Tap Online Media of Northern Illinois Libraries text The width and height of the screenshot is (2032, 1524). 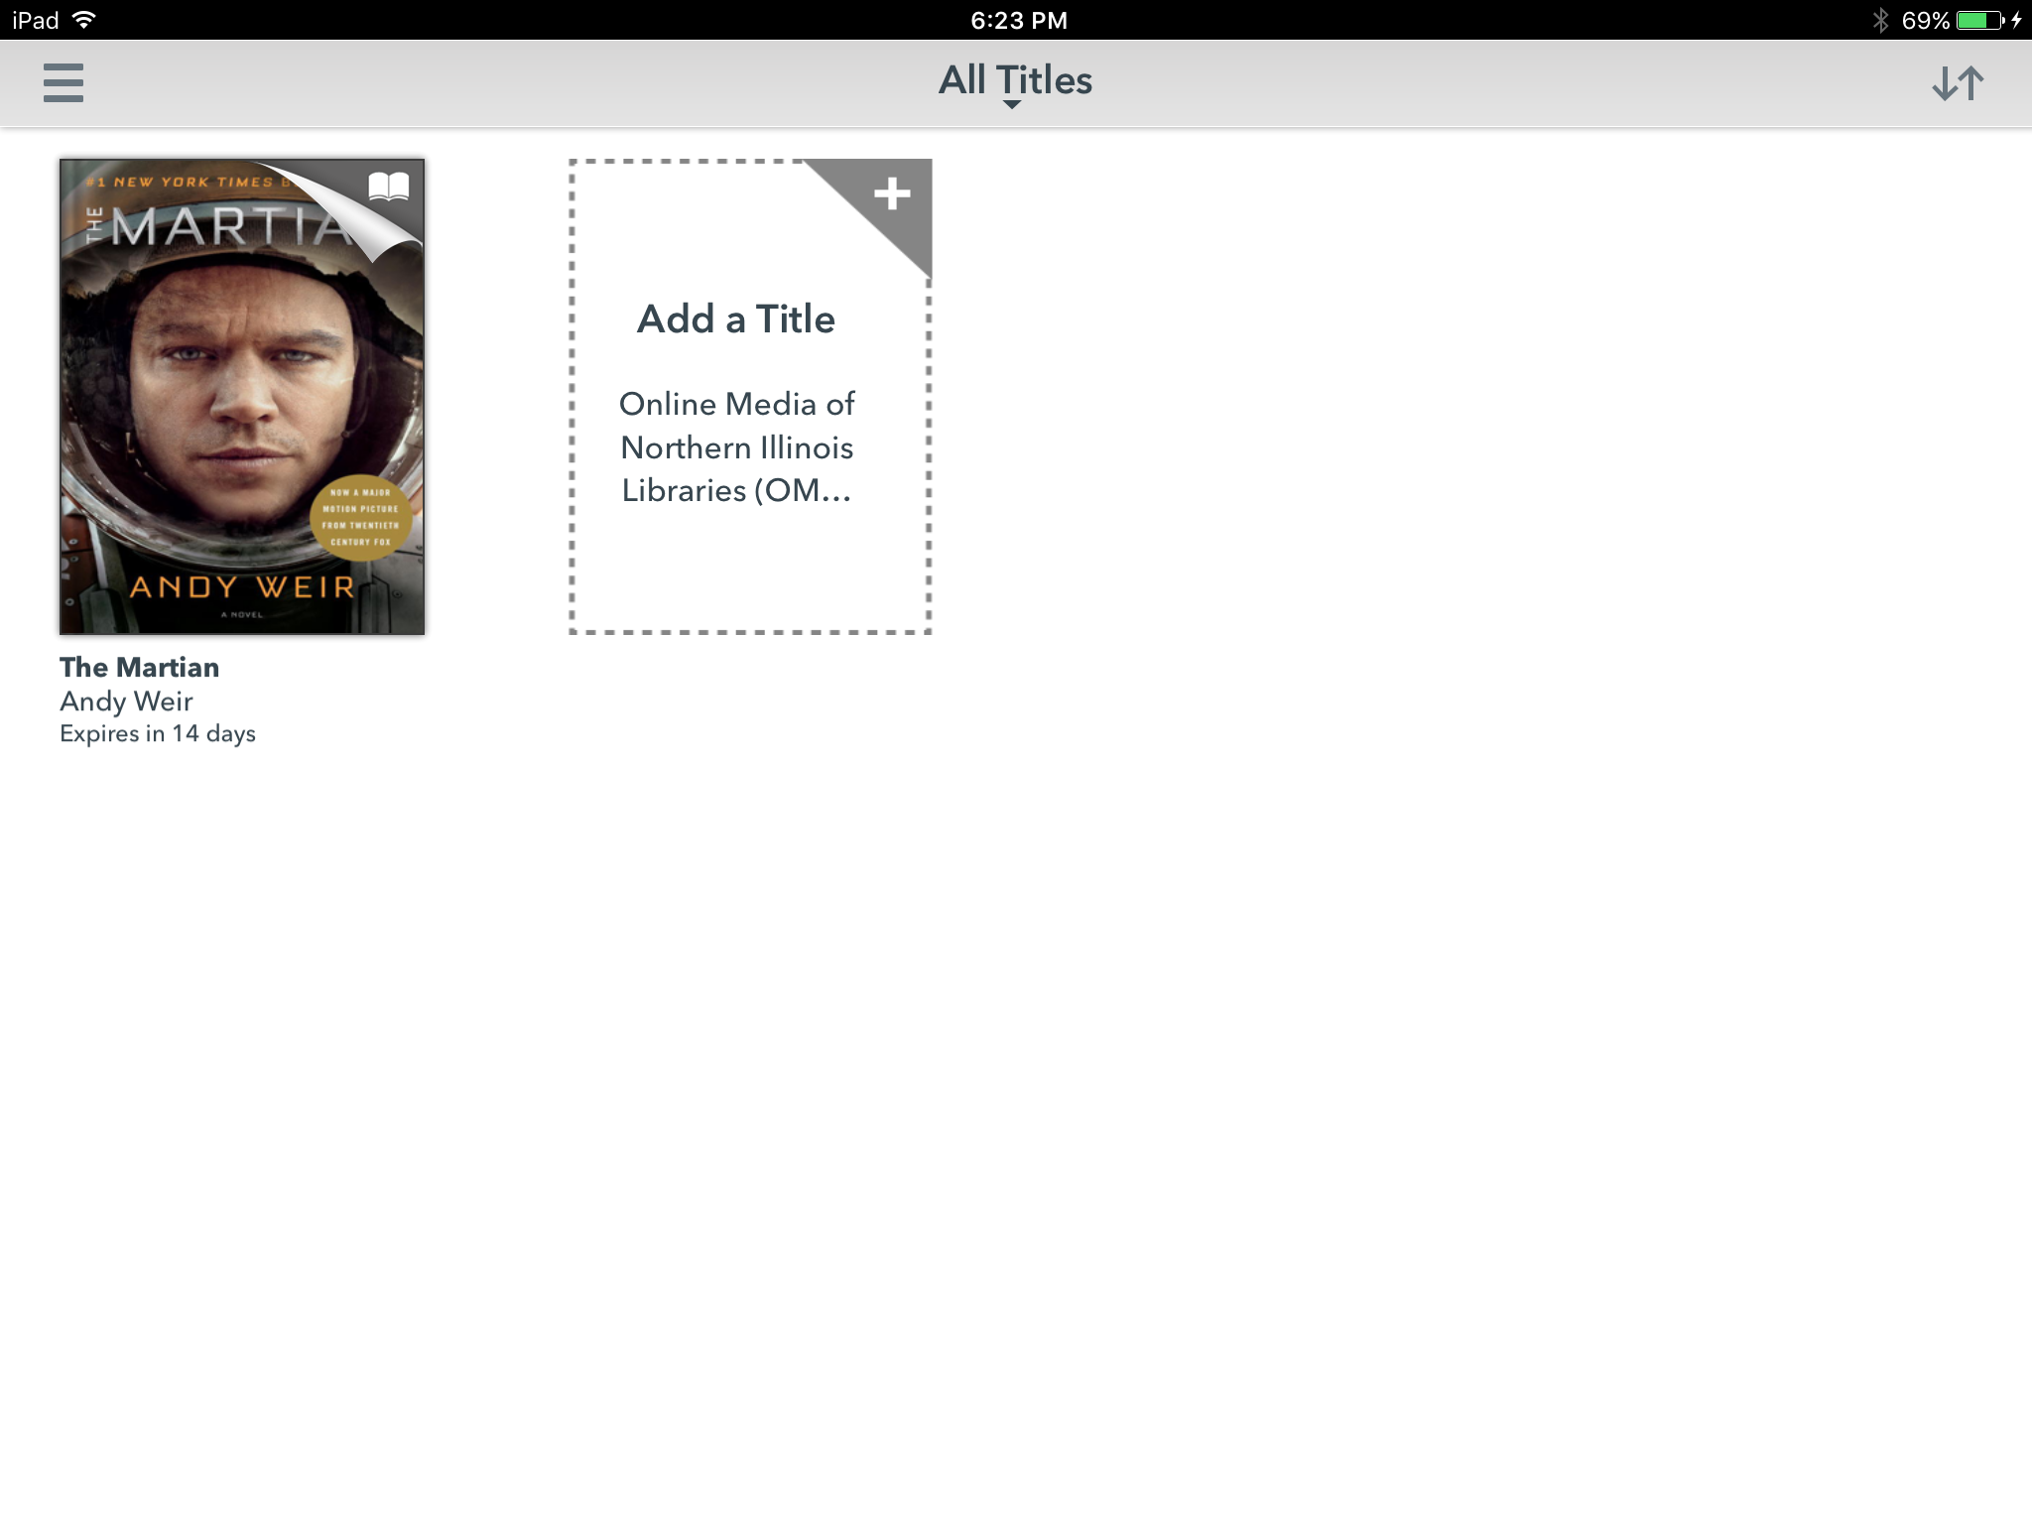click(736, 446)
